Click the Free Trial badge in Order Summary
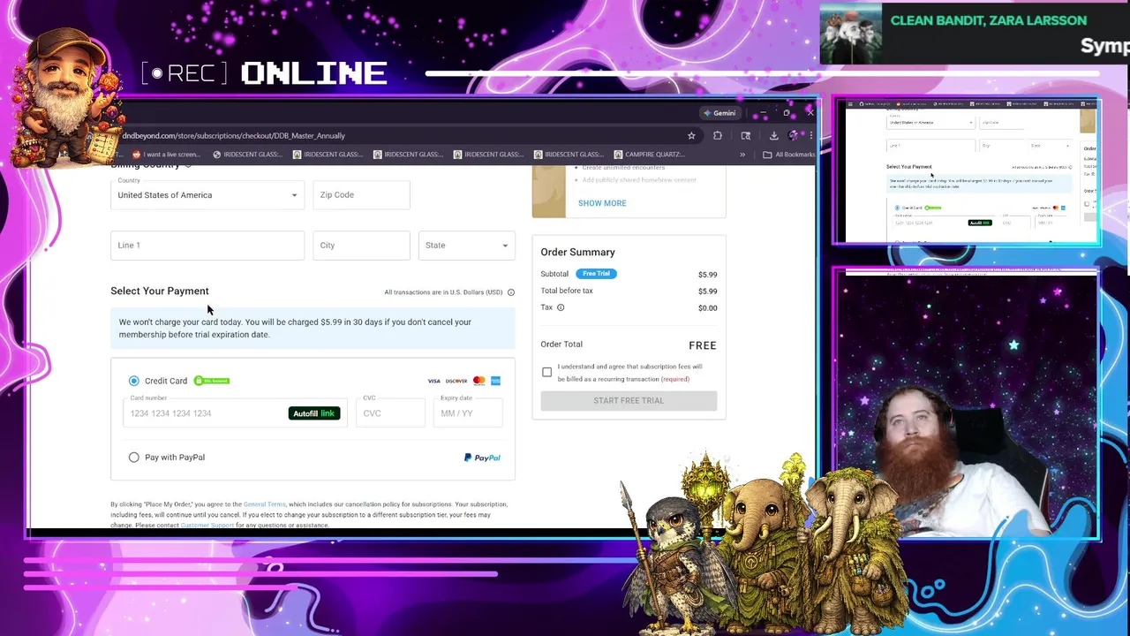The image size is (1130, 636). [x=596, y=274]
